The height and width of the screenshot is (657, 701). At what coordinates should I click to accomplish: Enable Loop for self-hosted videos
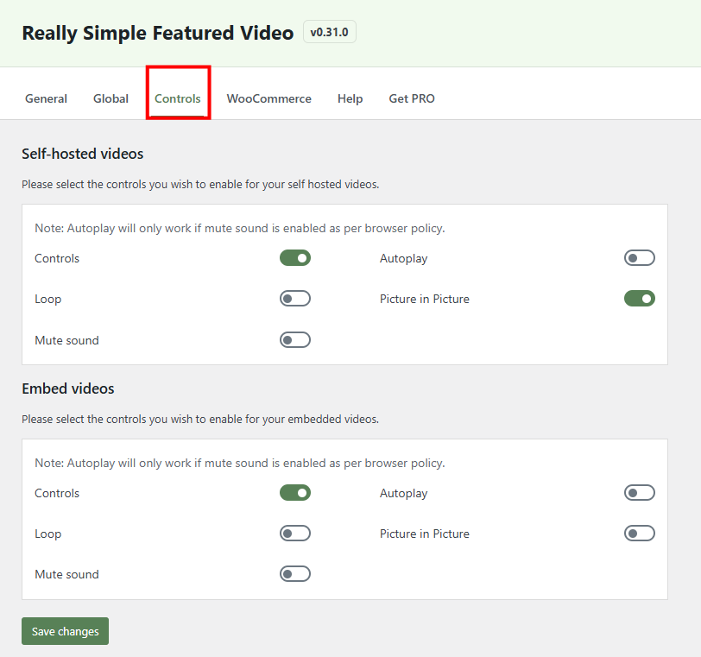[x=294, y=298]
